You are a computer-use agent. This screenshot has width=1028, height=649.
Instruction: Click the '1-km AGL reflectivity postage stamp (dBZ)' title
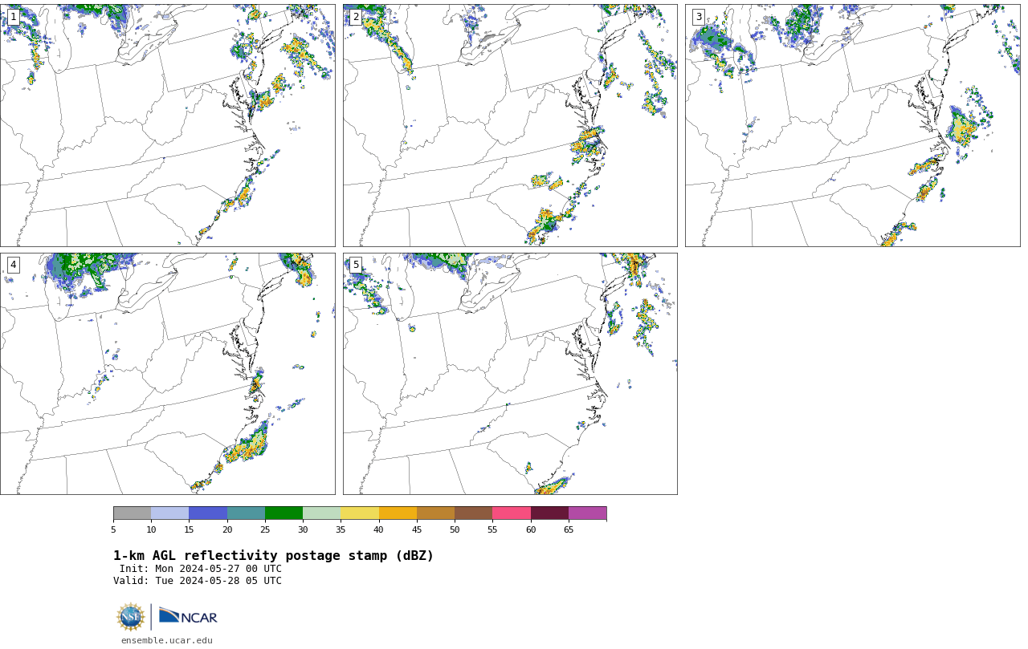(273, 556)
